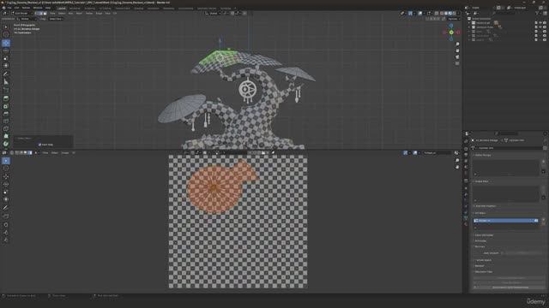
Task: Toggle camera view icon in 3D viewport
Action: tap(457, 57)
